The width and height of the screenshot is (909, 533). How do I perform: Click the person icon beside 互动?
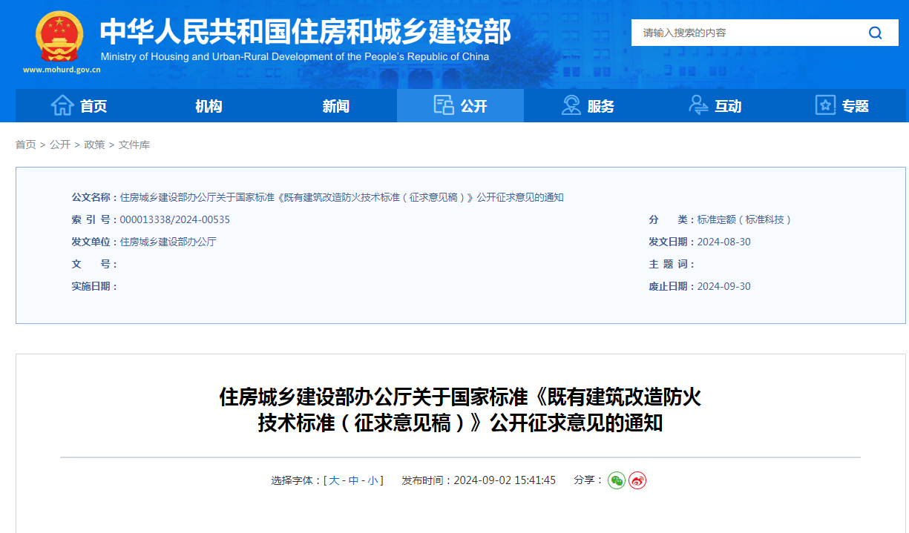tap(698, 105)
